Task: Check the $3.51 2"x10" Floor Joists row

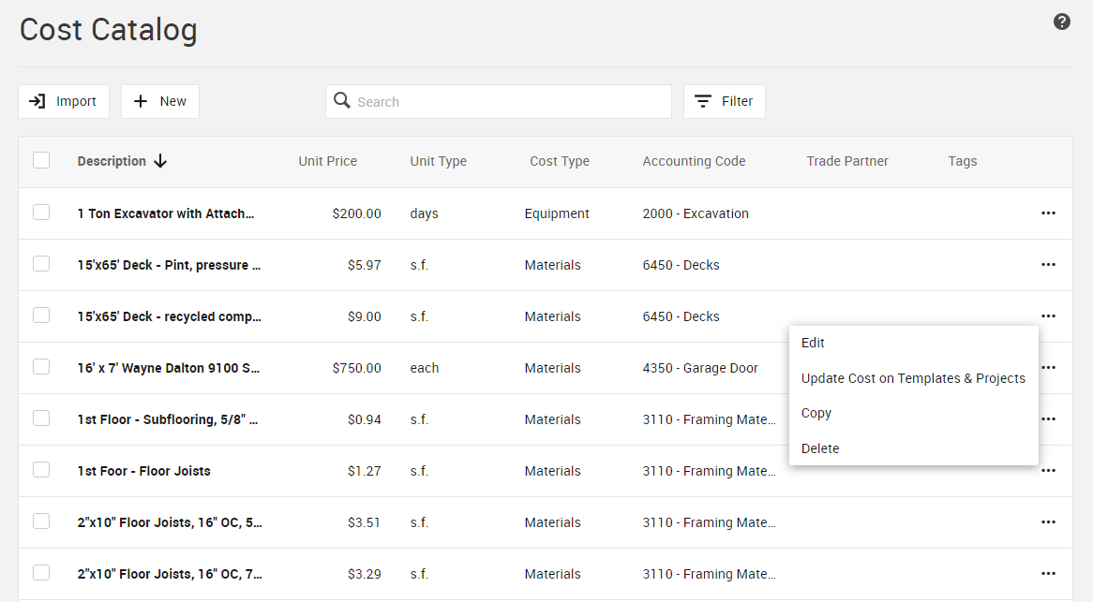Action: point(41,521)
